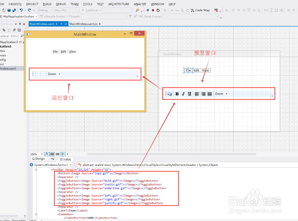
Task: Toggle justify alignment in designer toolbar
Action: click(209, 94)
